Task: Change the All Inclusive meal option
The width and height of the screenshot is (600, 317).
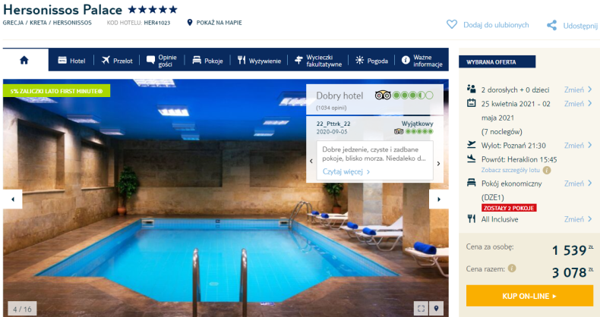Action: (x=578, y=219)
